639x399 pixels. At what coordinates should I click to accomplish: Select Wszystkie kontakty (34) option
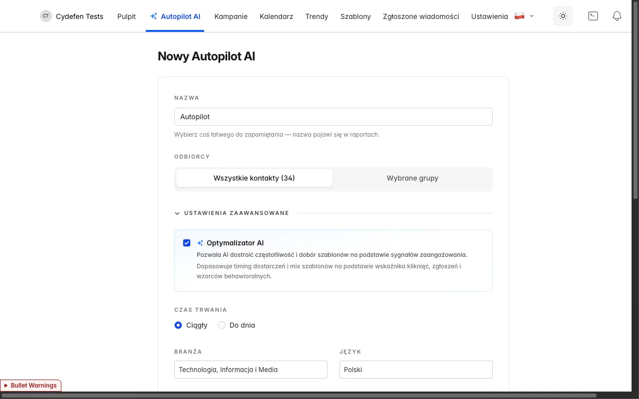point(254,178)
